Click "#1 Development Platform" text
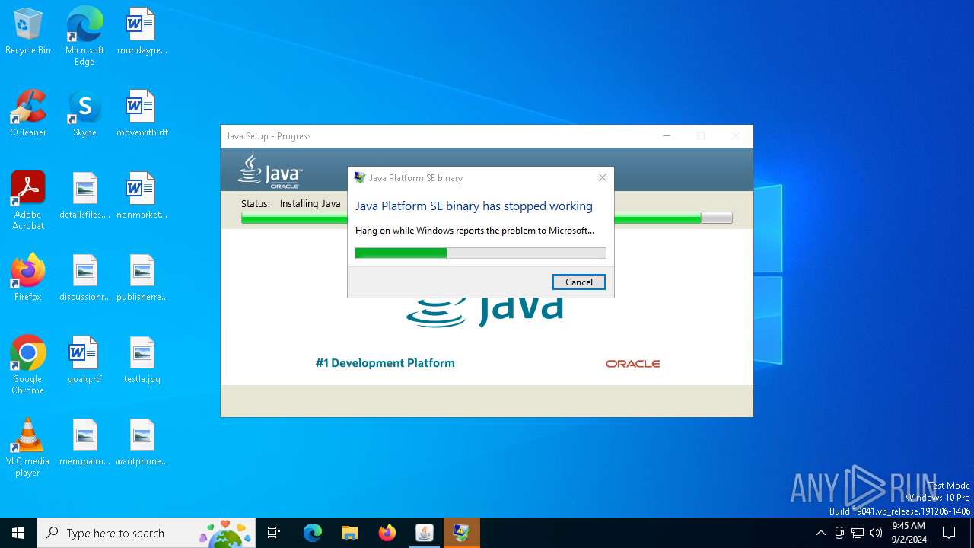This screenshot has height=548, width=974. click(385, 363)
